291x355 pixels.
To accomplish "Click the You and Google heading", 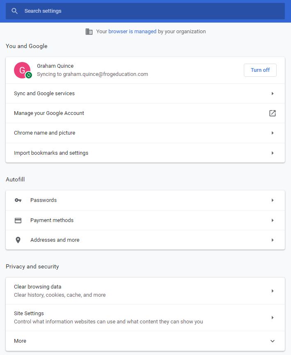I will [x=27, y=46].
